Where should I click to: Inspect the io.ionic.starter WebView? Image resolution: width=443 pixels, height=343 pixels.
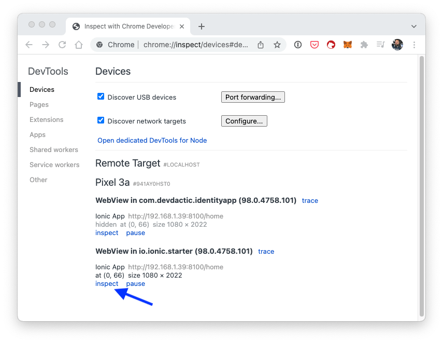click(106, 283)
